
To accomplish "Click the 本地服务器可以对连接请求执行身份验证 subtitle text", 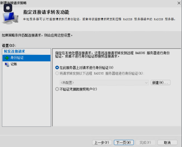I will (x=99, y=19).
